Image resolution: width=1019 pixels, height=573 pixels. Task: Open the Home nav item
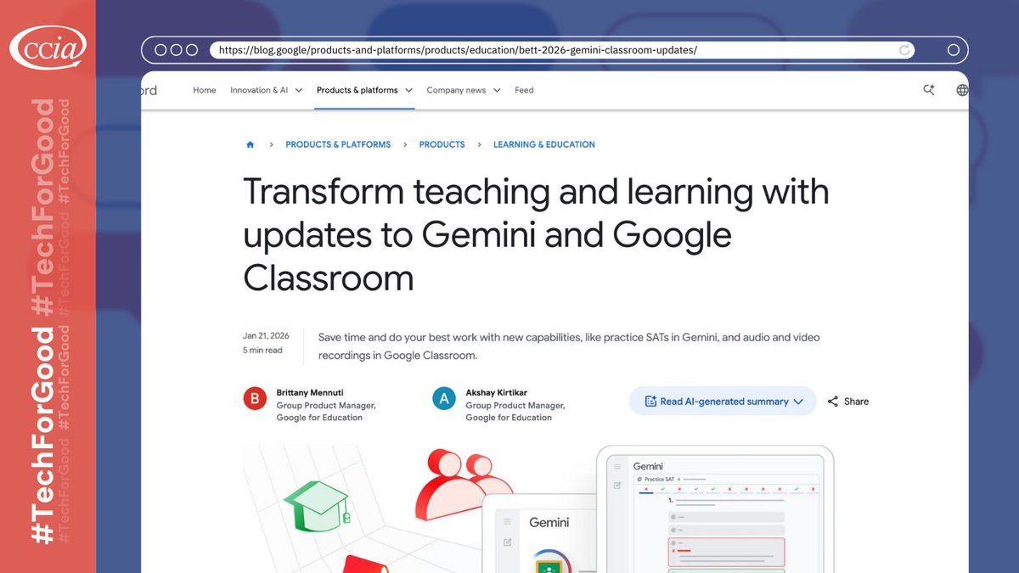[205, 90]
